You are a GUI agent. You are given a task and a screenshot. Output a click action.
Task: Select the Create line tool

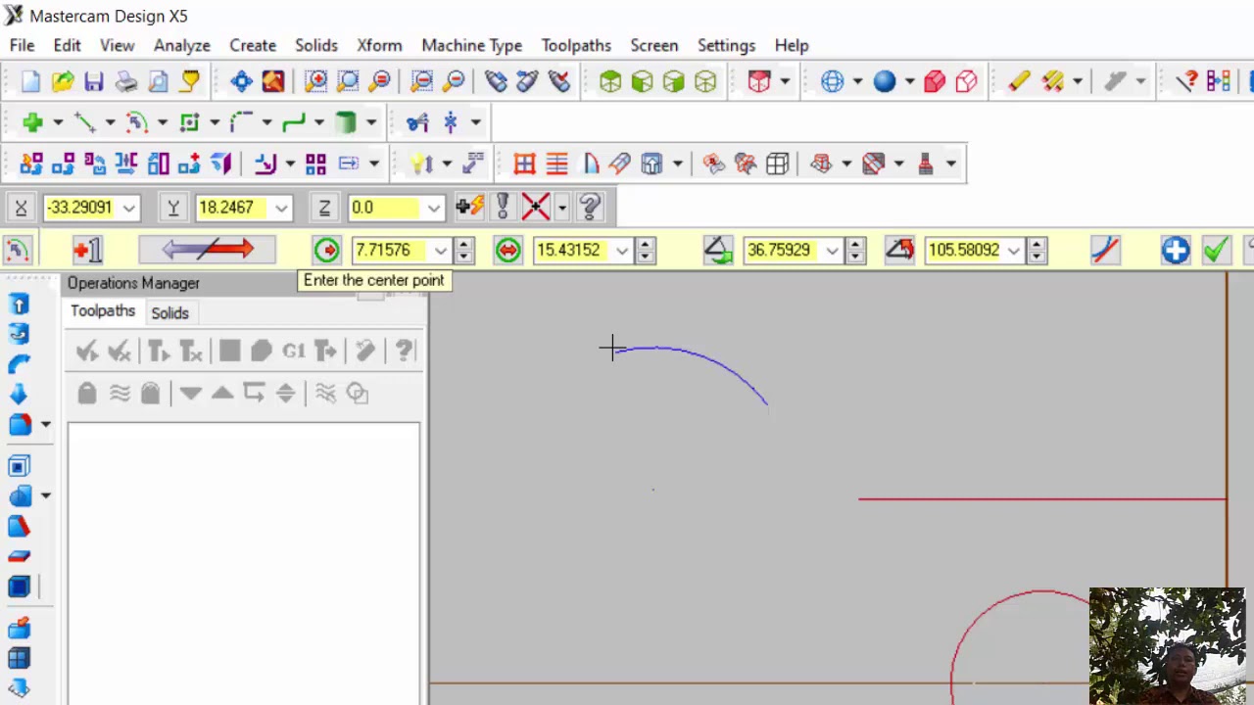point(84,122)
